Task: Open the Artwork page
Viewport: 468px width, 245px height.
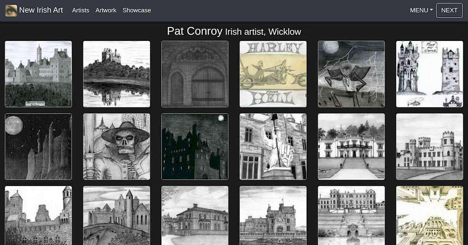Action: coord(106,10)
